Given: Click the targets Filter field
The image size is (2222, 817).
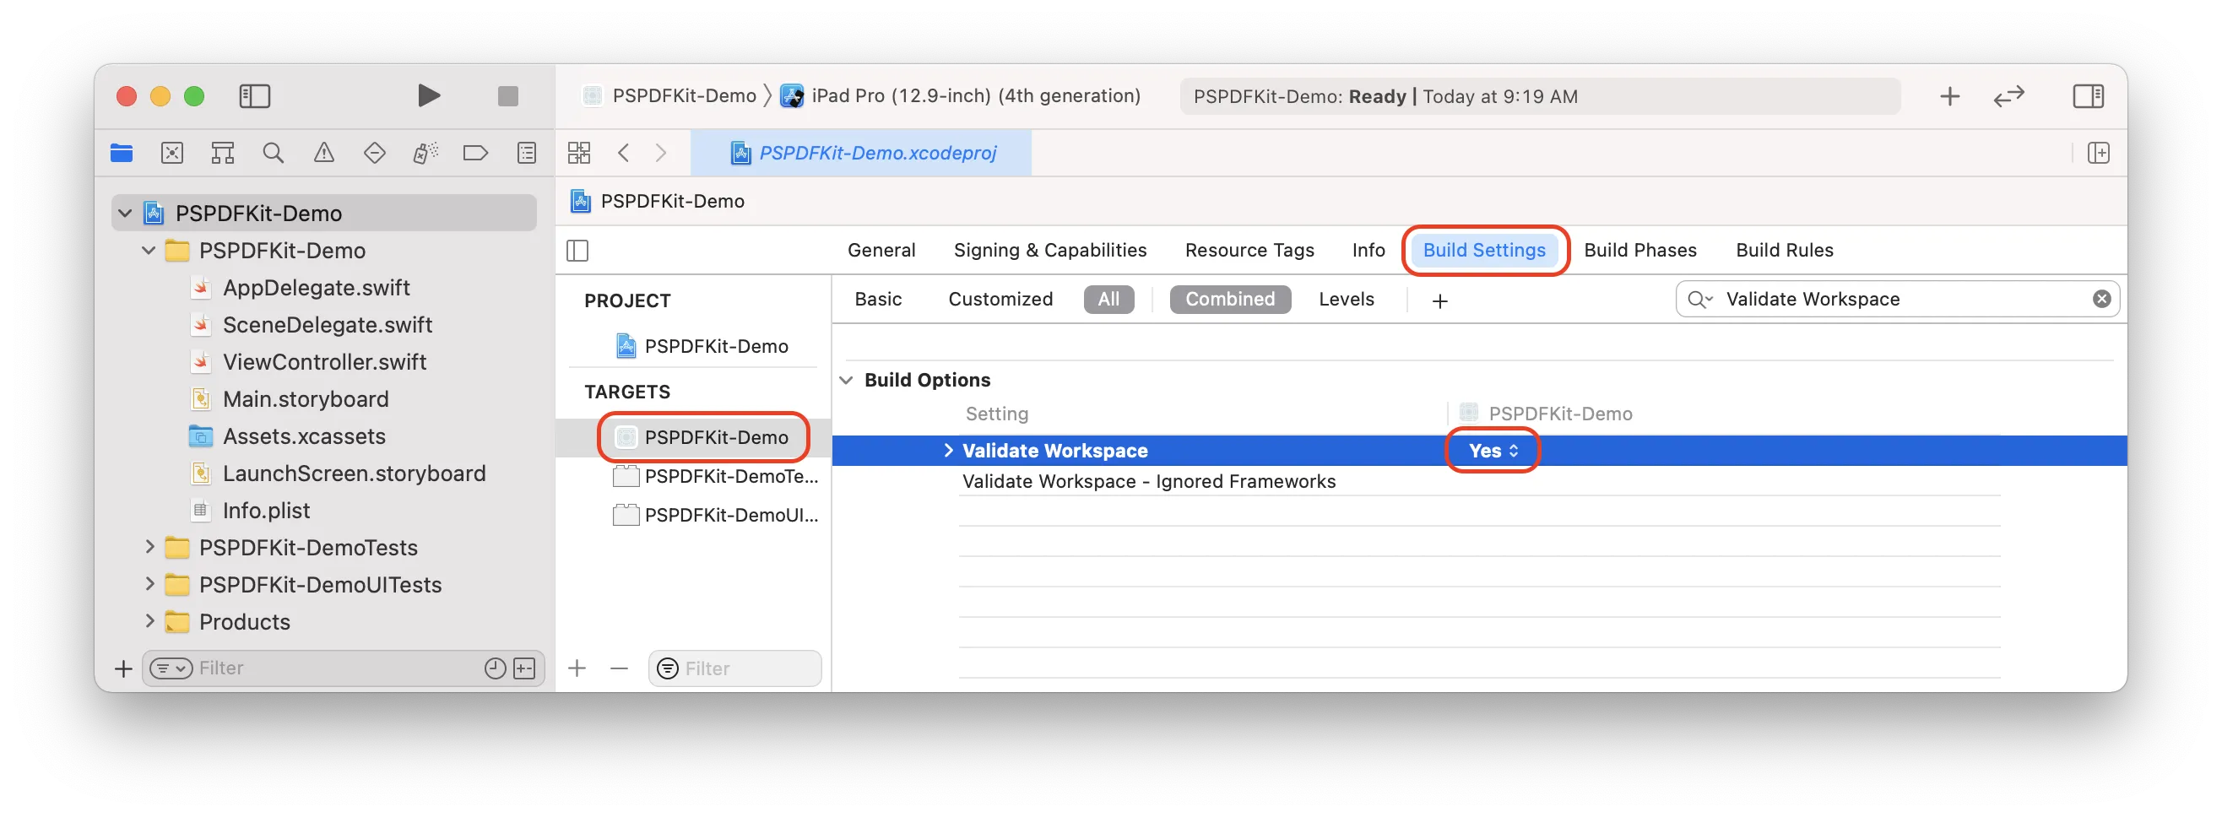Looking at the screenshot, I should [x=734, y=668].
